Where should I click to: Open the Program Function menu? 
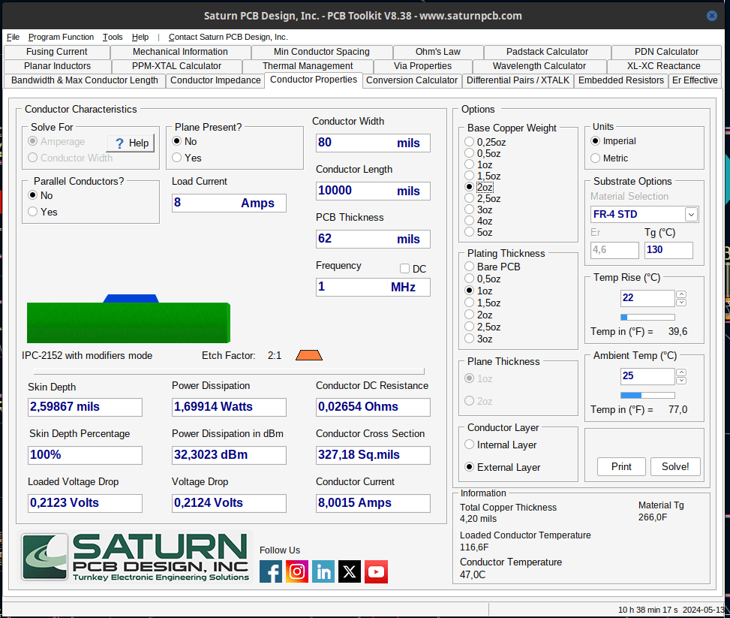pyautogui.click(x=61, y=37)
